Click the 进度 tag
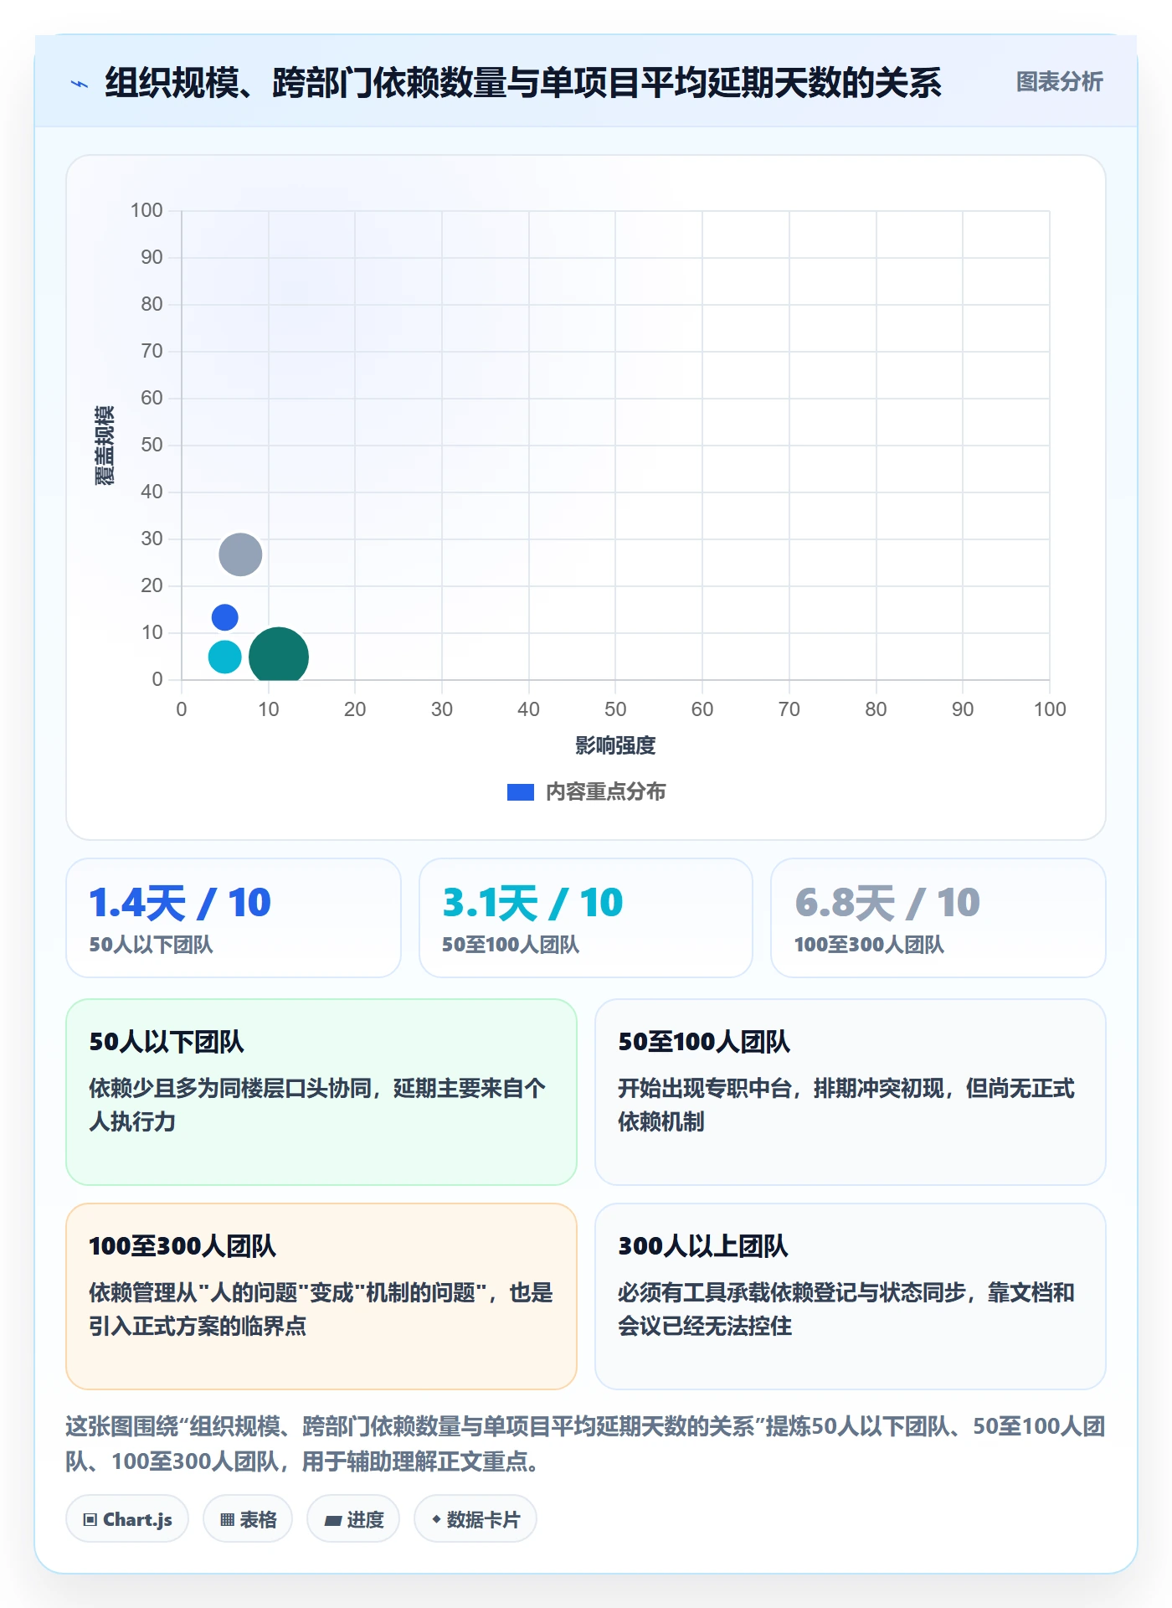Image resolution: width=1172 pixels, height=1608 pixels. point(353,1519)
